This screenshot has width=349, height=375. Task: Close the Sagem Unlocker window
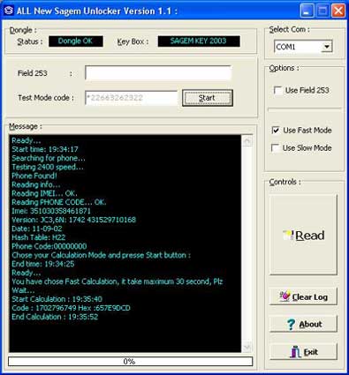pyautogui.click(x=338, y=11)
